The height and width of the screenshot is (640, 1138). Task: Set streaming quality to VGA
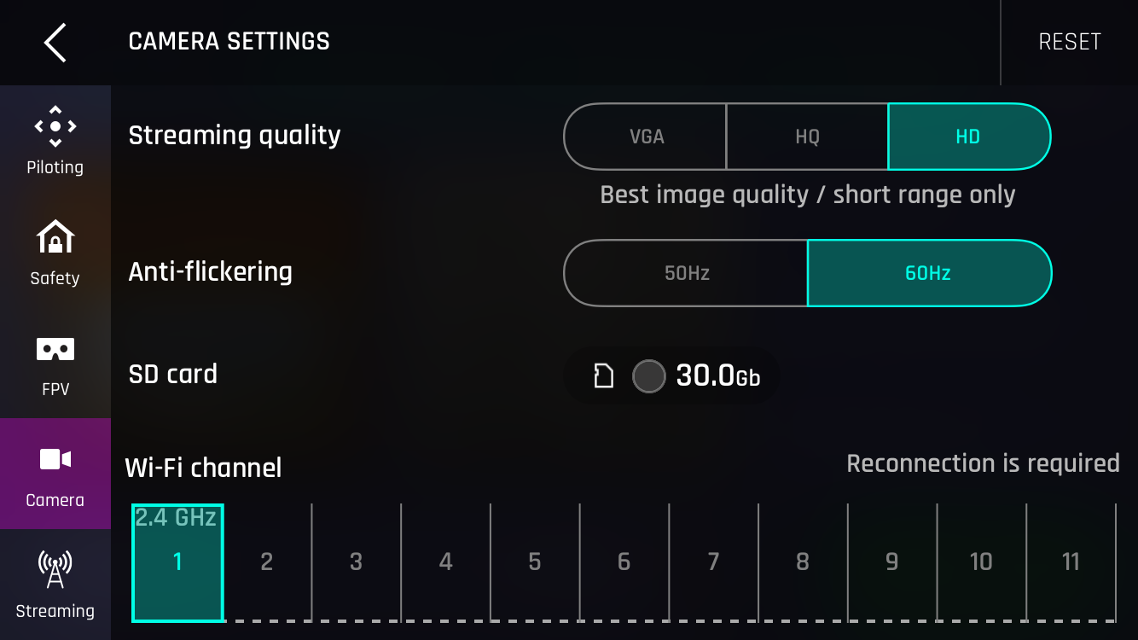pyautogui.click(x=646, y=137)
